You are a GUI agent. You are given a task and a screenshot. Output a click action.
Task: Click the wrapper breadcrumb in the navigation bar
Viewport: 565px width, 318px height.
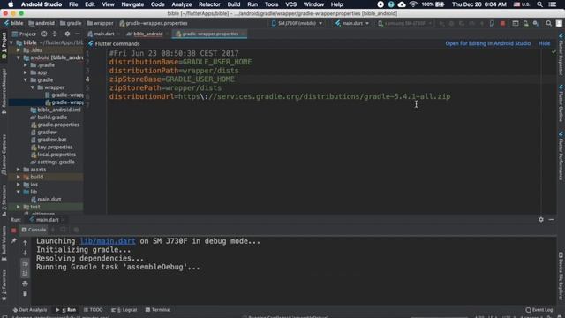point(100,23)
